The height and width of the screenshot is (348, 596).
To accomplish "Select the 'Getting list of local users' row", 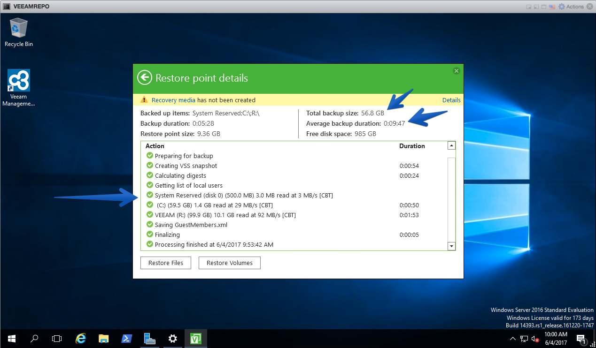I will 294,185.
